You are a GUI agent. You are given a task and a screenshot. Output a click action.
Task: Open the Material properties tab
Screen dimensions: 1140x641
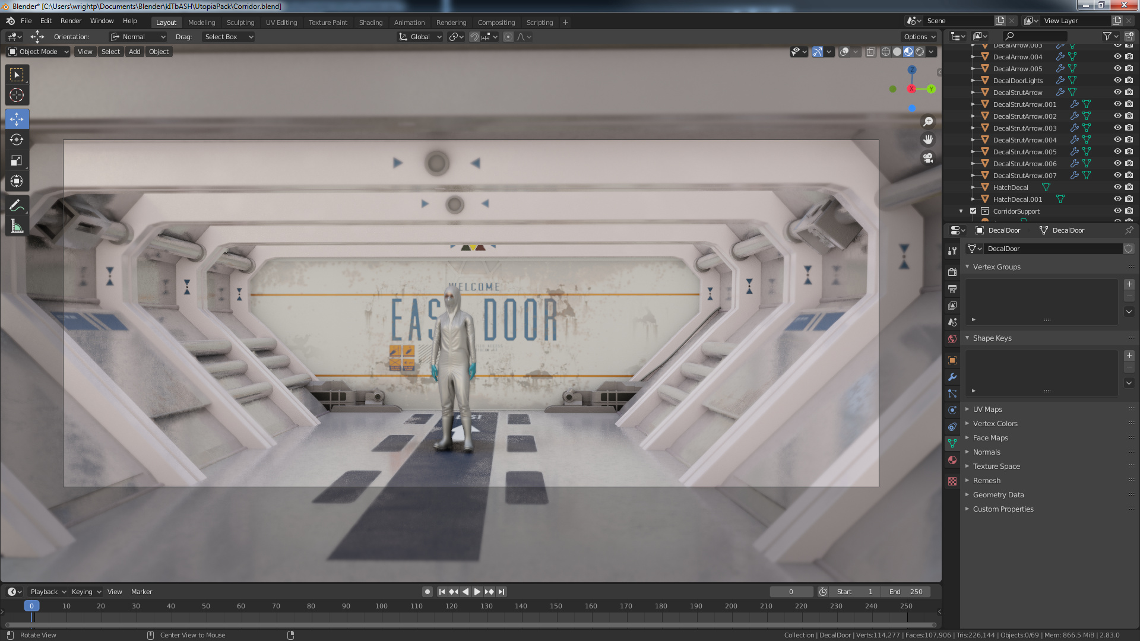[952, 460]
